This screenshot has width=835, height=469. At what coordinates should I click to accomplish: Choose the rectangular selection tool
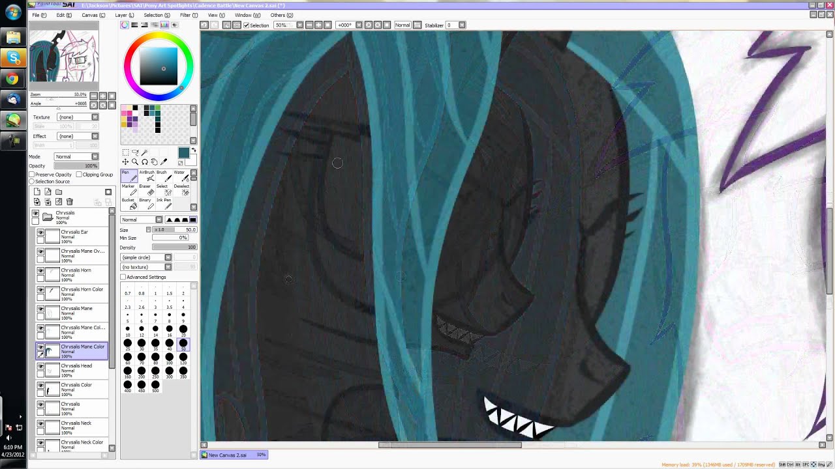click(x=125, y=152)
